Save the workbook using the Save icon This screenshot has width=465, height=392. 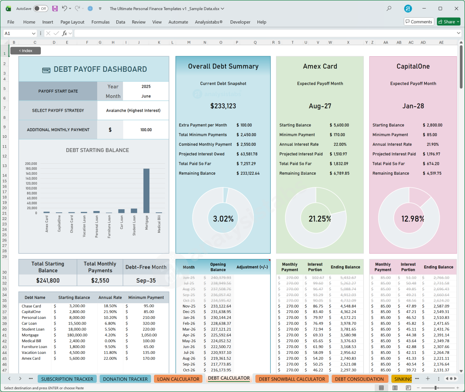[x=54, y=9]
